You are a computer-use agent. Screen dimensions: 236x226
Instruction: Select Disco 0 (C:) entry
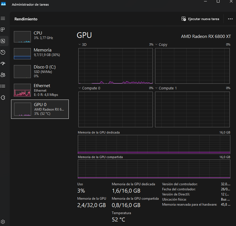coord(40,72)
